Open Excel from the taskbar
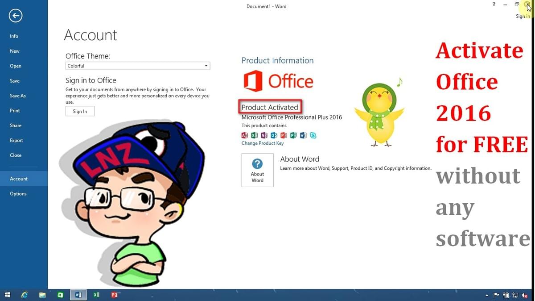535x301 pixels. [x=96, y=295]
